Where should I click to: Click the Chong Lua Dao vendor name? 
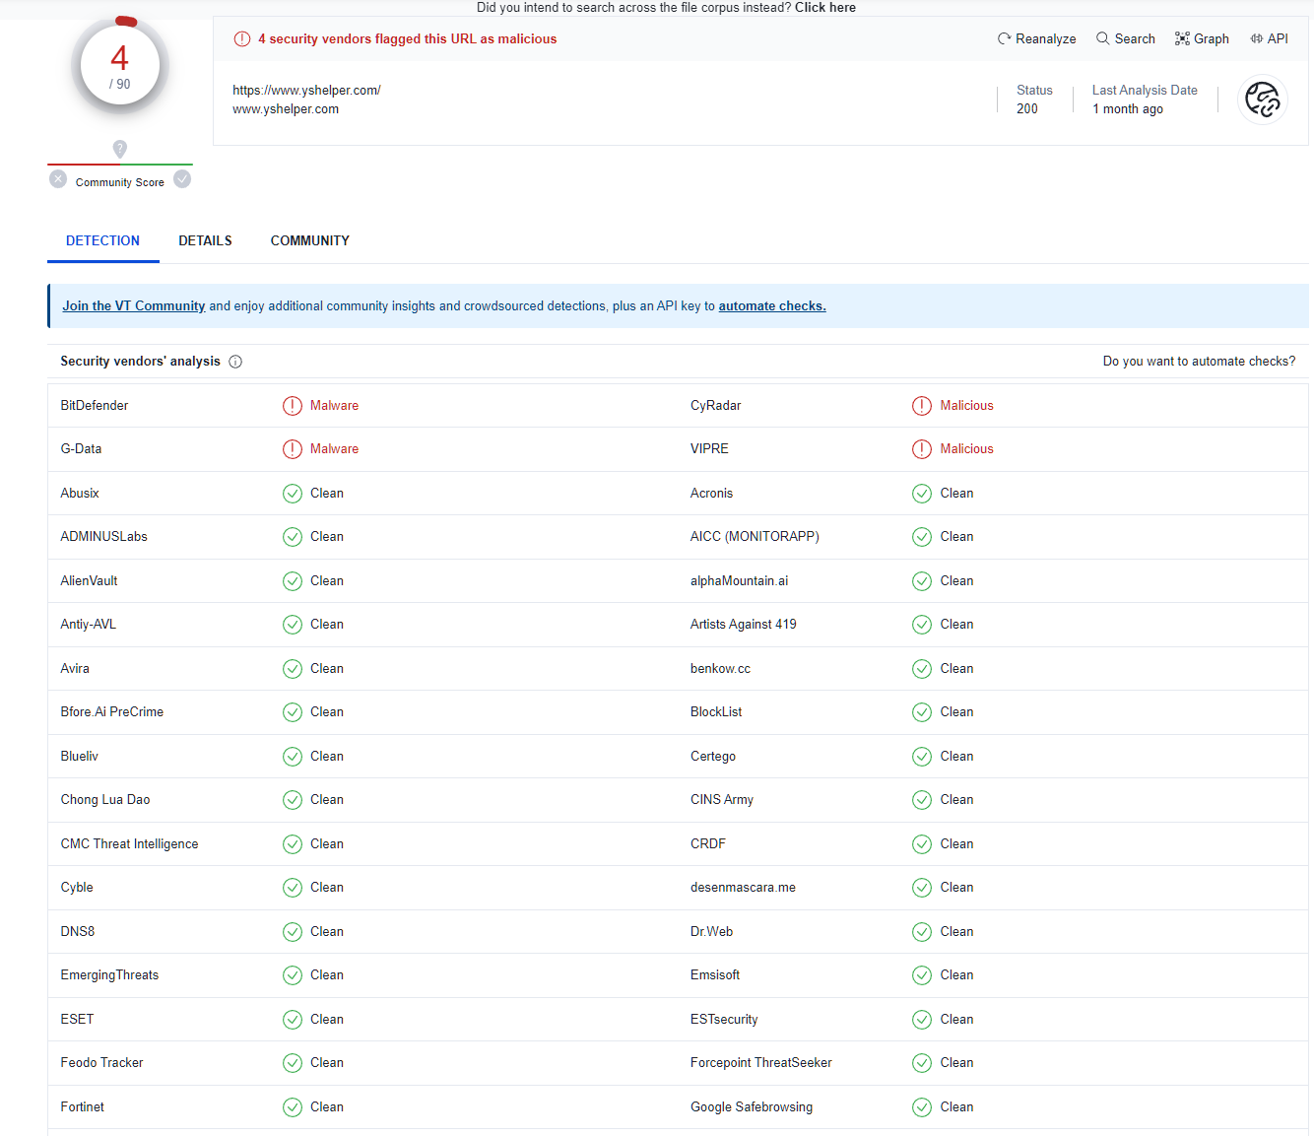[105, 800]
